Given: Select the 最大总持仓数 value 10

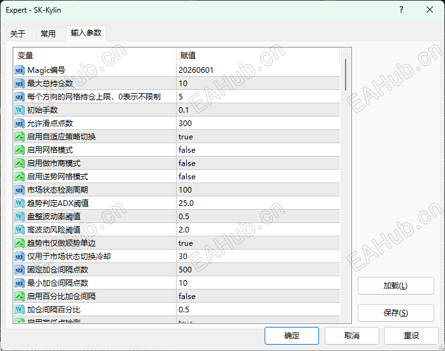Looking at the screenshot, I should coord(183,84).
